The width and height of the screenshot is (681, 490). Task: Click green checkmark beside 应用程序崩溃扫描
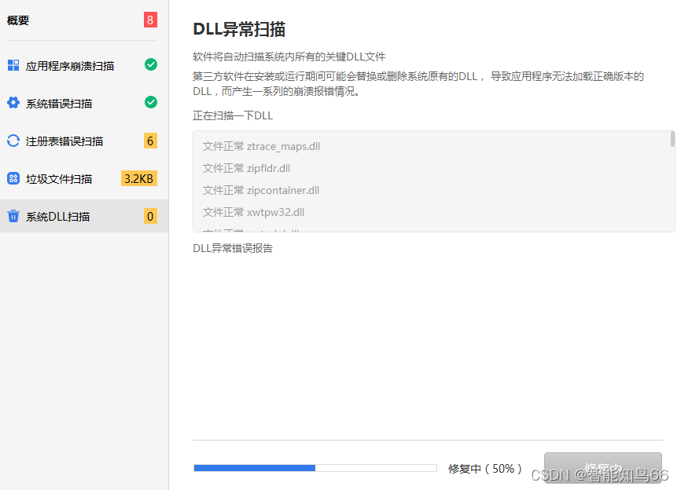coord(151,64)
